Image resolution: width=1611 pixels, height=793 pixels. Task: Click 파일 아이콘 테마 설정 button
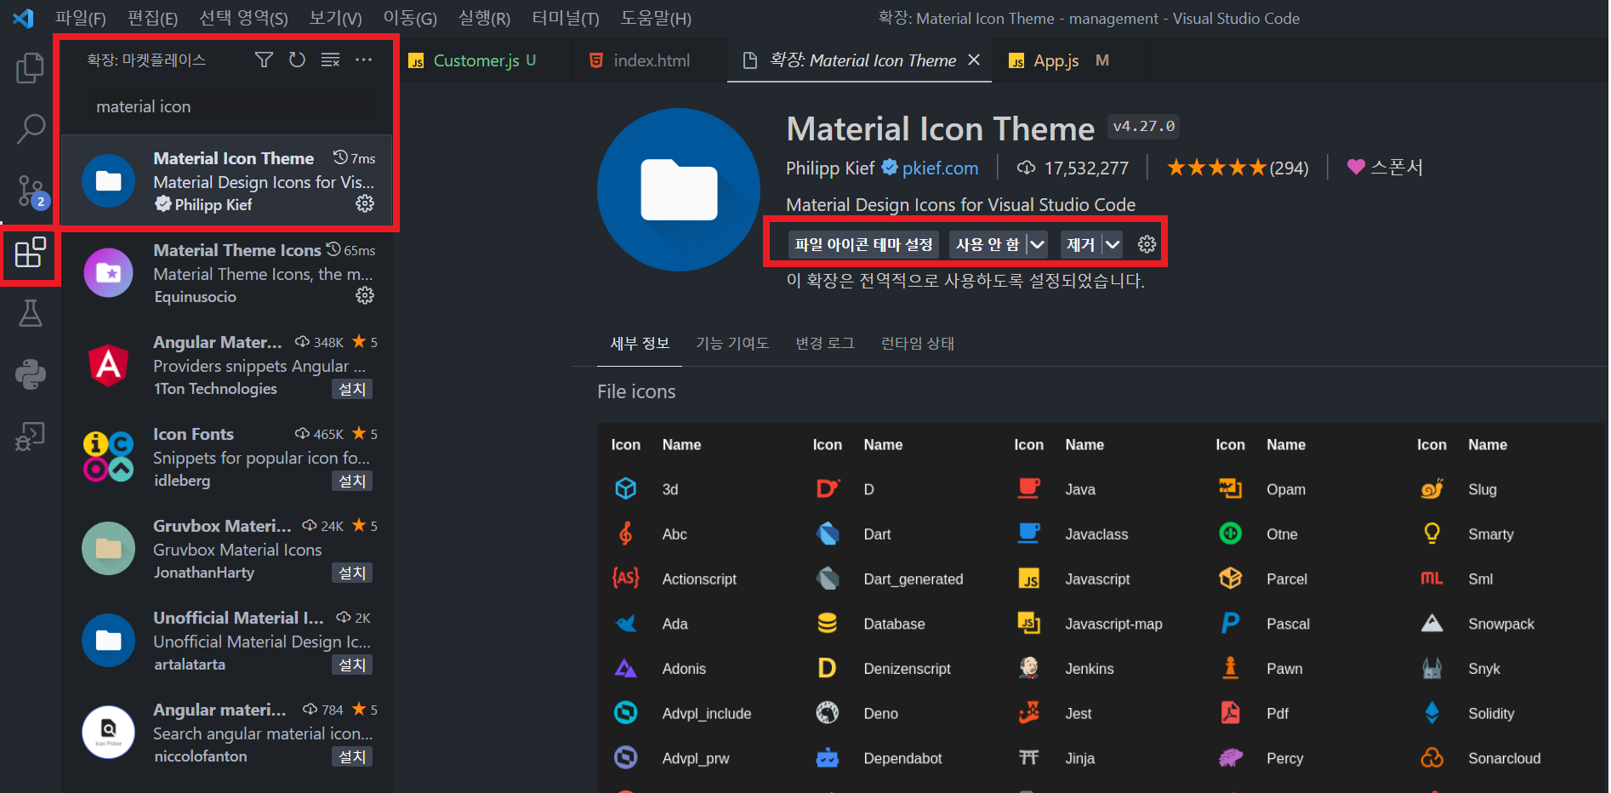[x=863, y=245]
